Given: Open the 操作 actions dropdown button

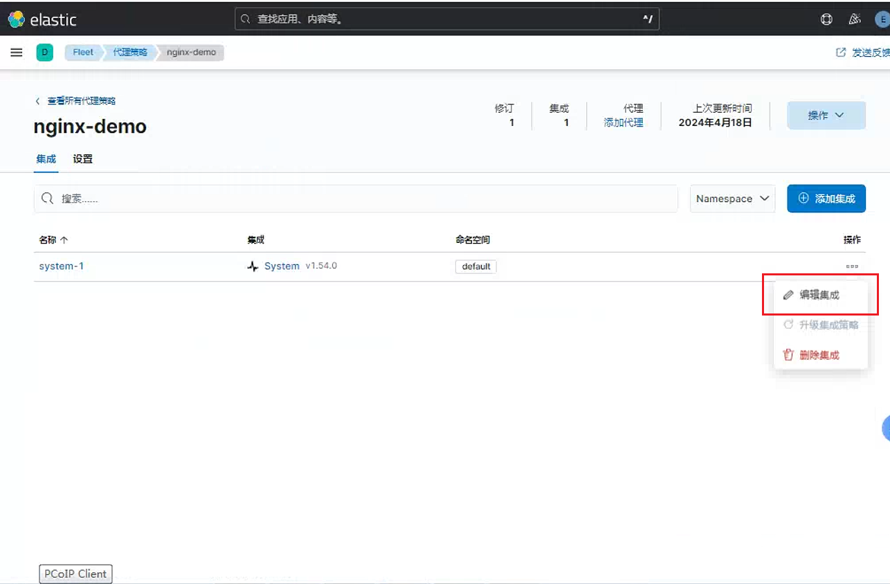Looking at the screenshot, I should tap(826, 116).
